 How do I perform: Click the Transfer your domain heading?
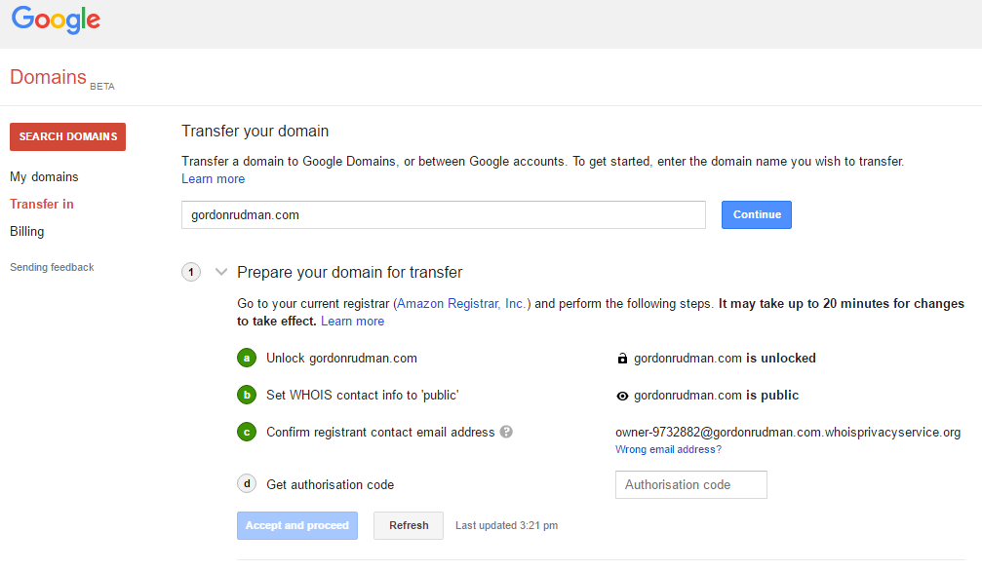255,131
